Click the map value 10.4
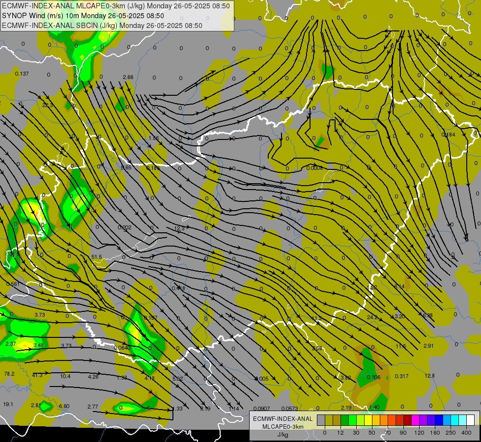This screenshot has height=442, width=481. tap(65, 376)
